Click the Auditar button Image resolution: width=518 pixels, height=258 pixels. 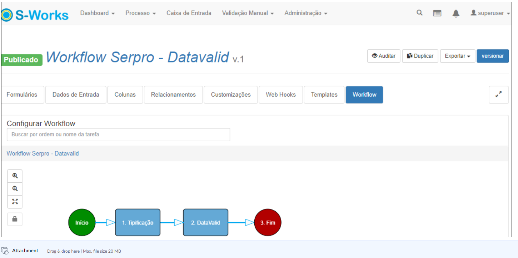tap(384, 56)
